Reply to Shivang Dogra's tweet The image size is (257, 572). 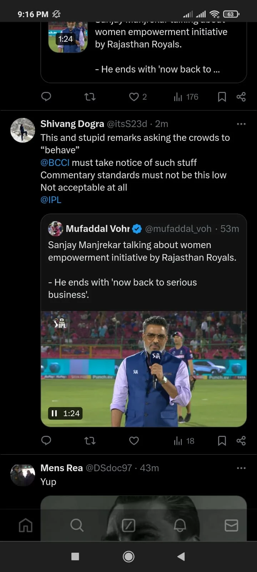(46, 441)
